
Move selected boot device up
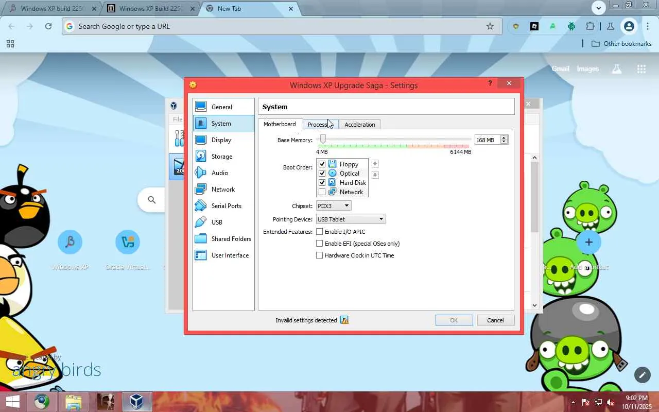tap(375, 164)
